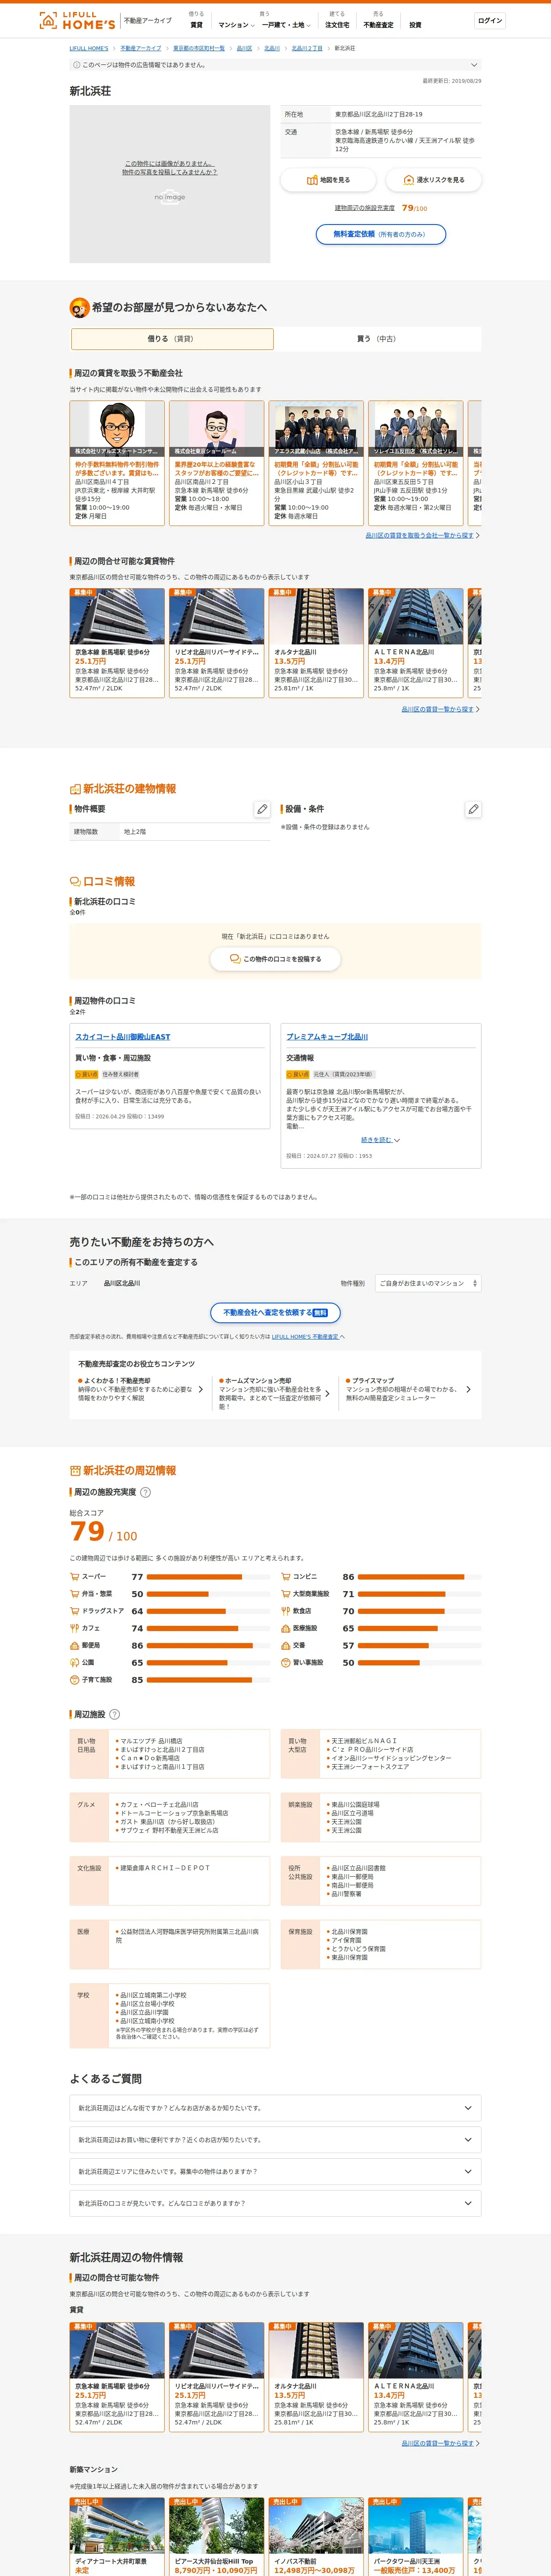Screen dimensions: 551x2576
Task: Click help icon next to 周辺の施設充実度
Action: pos(145,1492)
